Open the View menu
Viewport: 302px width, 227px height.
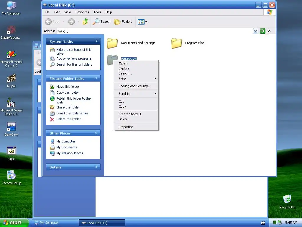click(x=68, y=12)
